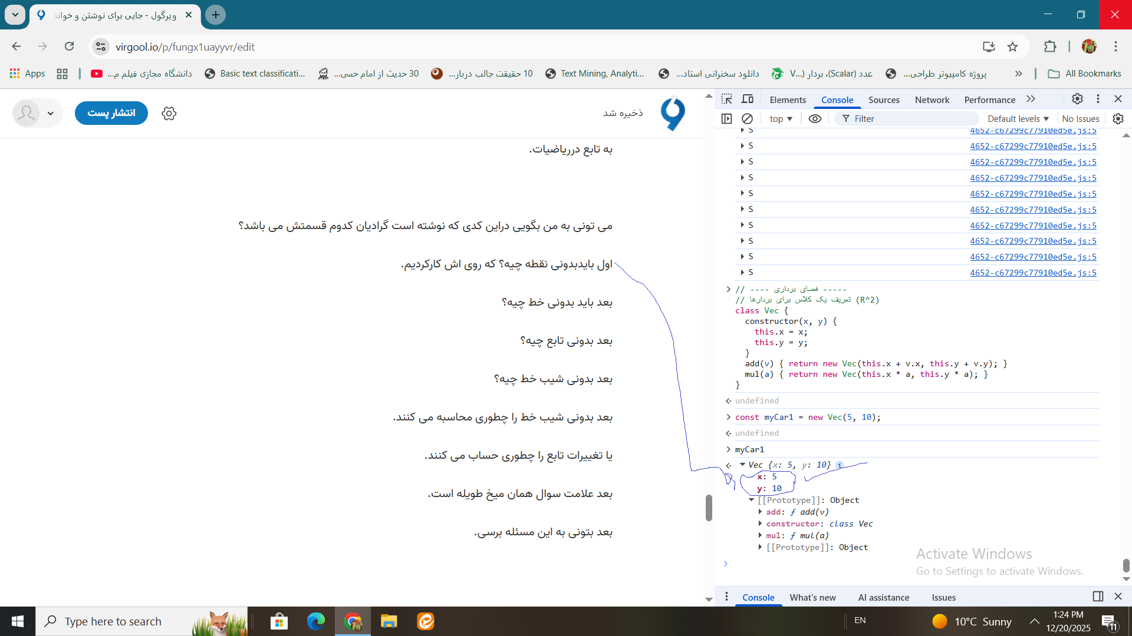
Task: Click the Virgool post settings gear icon
Action: [169, 113]
